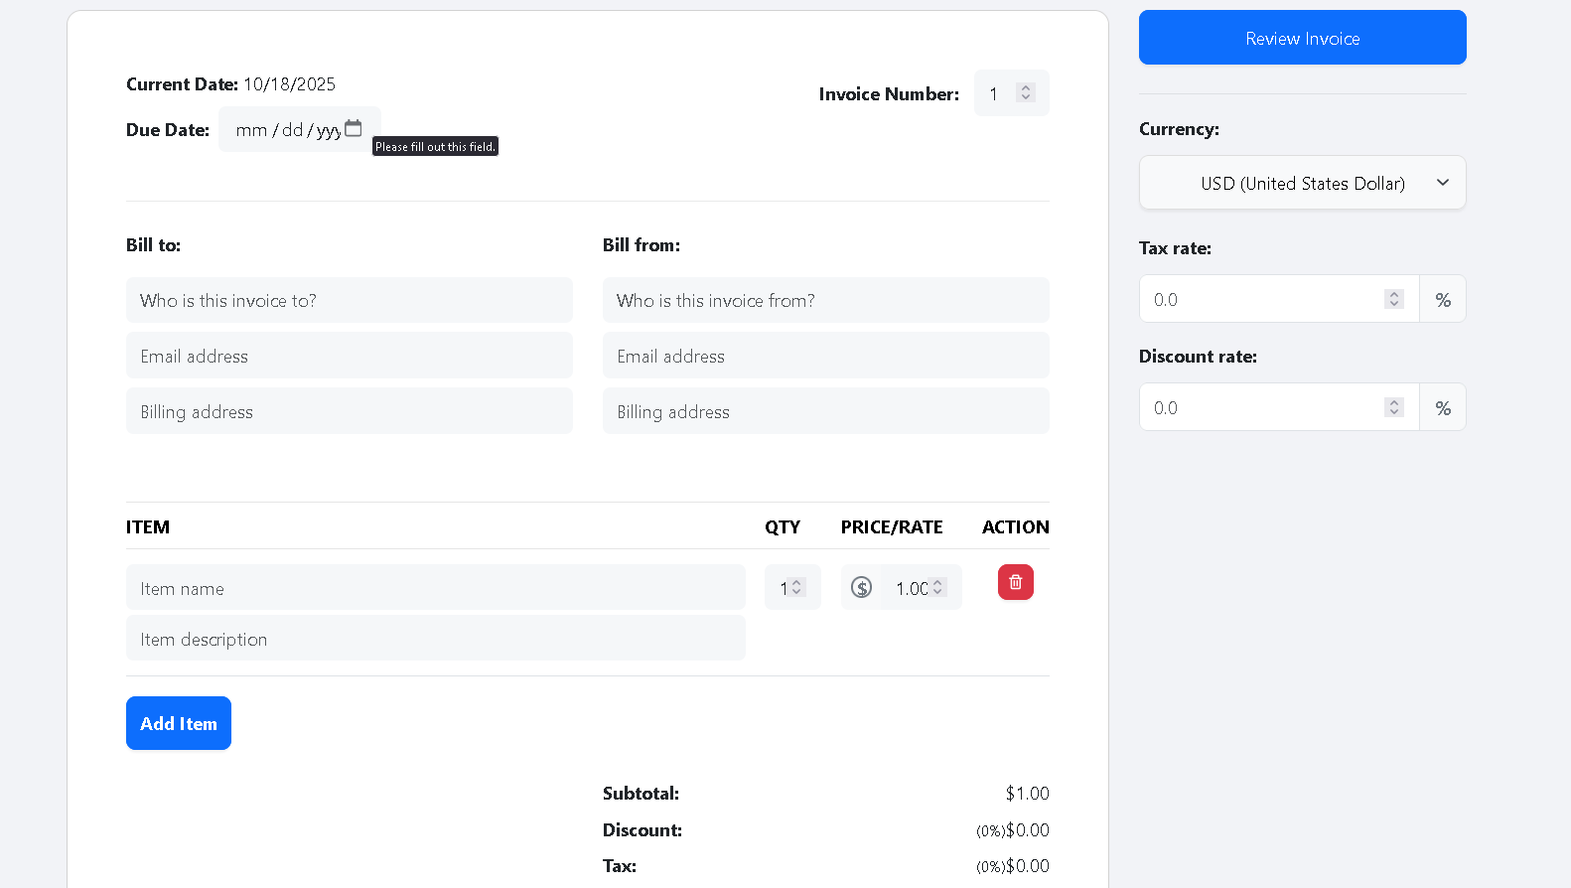Focus the Due Date field
The image size is (1571, 888).
[299, 129]
